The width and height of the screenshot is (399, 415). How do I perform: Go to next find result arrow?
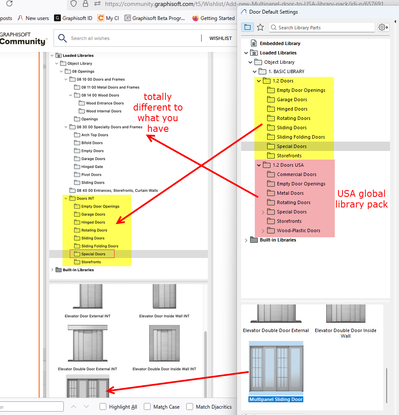[86, 406]
